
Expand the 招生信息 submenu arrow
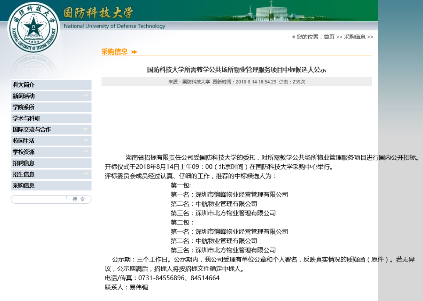click(85, 174)
